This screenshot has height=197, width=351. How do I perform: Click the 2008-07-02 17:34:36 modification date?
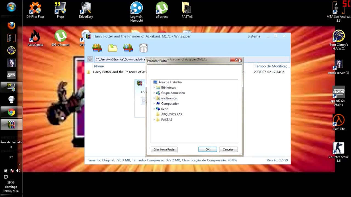(x=269, y=72)
